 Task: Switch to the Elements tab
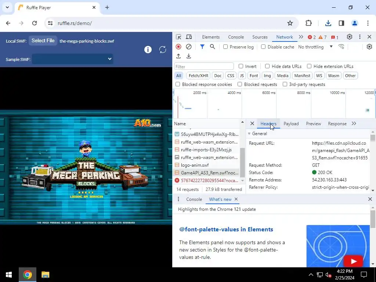pyautogui.click(x=211, y=37)
